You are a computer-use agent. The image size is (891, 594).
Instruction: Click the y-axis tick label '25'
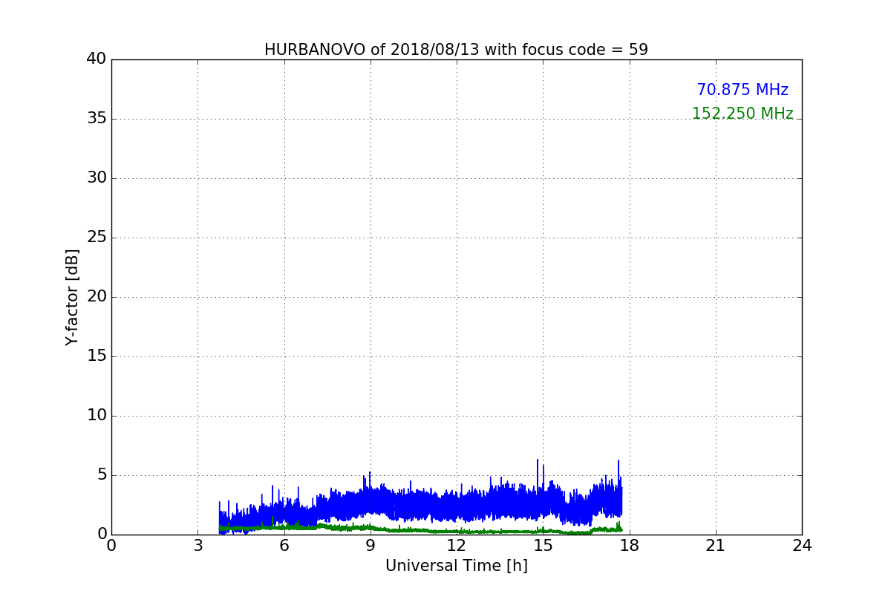[x=97, y=238]
